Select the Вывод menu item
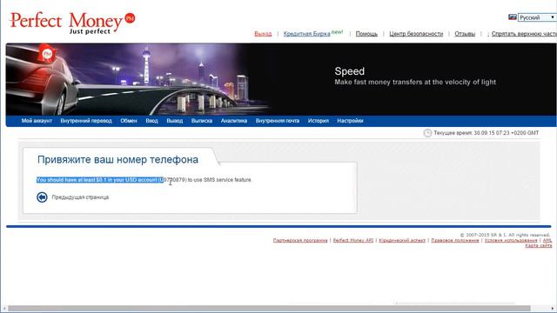557x313 pixels. [x=174, y=121]
